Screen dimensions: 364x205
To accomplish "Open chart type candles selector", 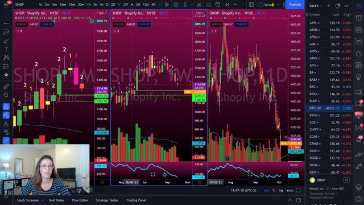I will (167, 5).
